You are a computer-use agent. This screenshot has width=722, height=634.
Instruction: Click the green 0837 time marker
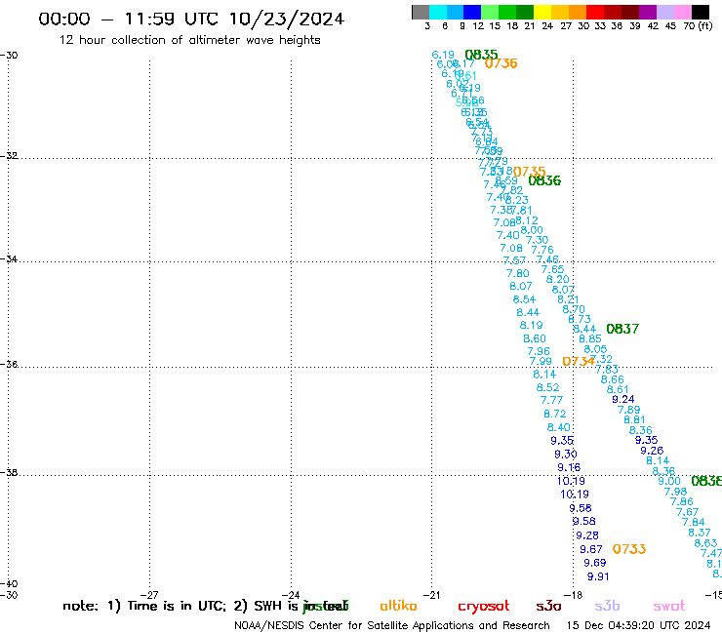622,329
